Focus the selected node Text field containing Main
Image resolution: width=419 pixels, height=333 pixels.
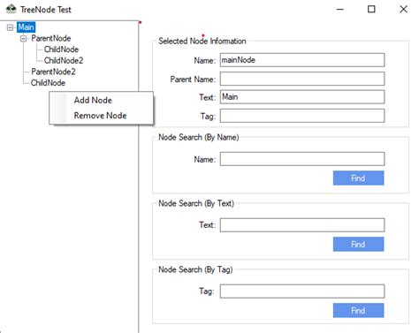pos(302,97)
